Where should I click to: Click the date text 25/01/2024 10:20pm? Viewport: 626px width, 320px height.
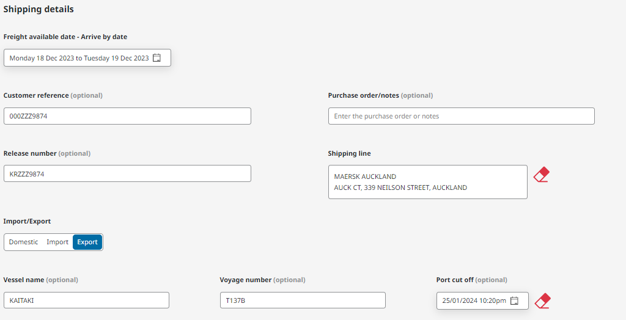pos(474,300)
